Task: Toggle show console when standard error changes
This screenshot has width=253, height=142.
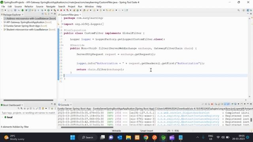Action: pos(228,104)
